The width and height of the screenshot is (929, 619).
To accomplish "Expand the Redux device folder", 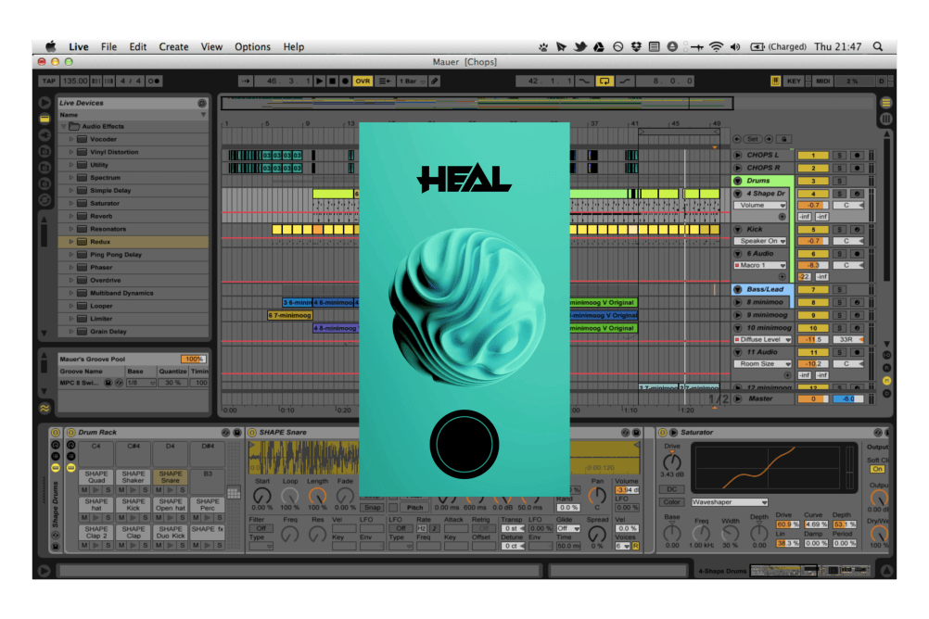I will click(x=71, y=242).
